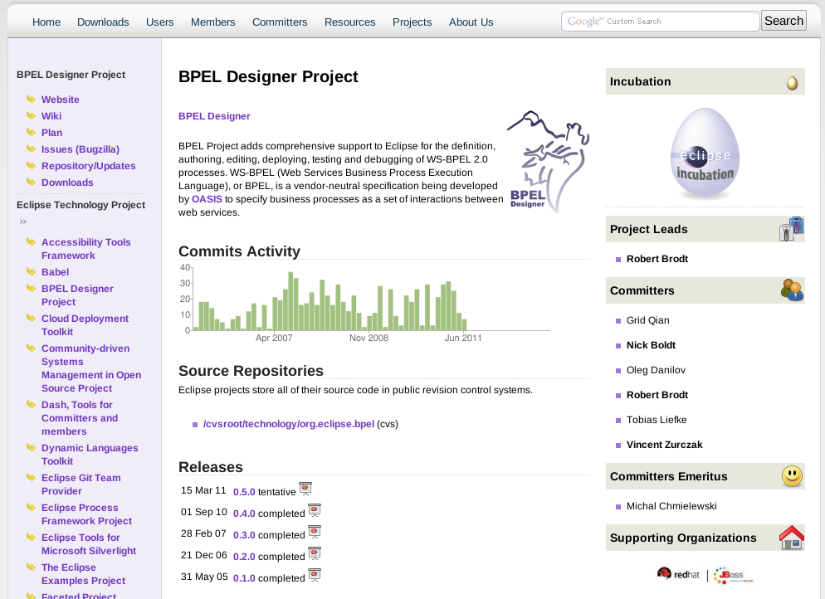The width and height of the screenshot is (825, 599).
Task: Open Dynamic Languages Toolkit link
Action: pyautogui.click(x=90, y=455)
